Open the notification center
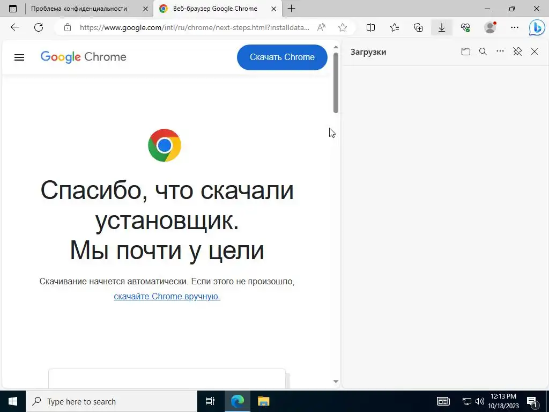Viewport: 549px width, 412px height. click(x=532, y=401)
